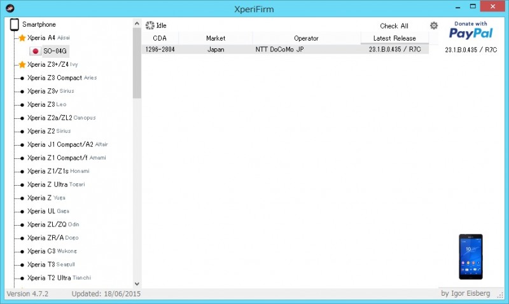Click the star icon next to Xperia A4
This screenshot has height=304, width=509.
[22, 38]
